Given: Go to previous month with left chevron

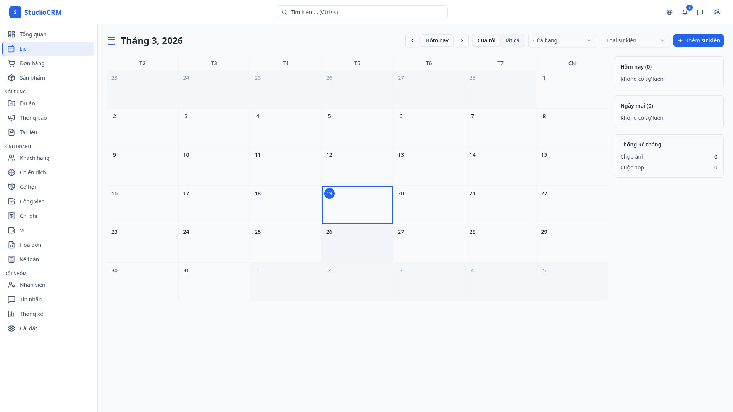Looking at the screenshot, I should [412, 40].
